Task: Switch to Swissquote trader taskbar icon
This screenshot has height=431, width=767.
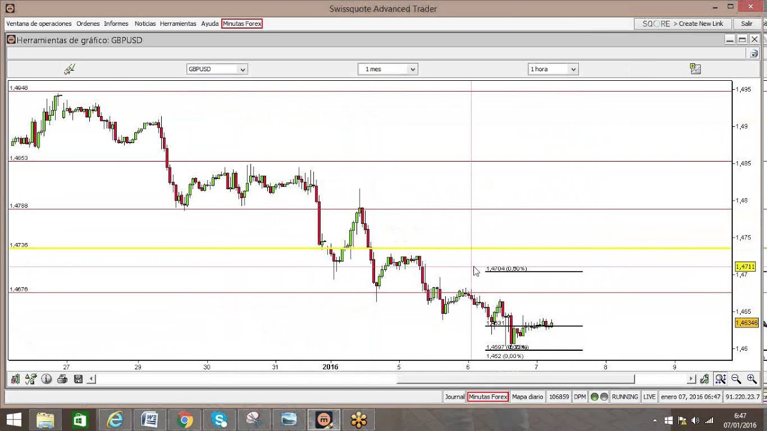Action: tap(324, 420)
